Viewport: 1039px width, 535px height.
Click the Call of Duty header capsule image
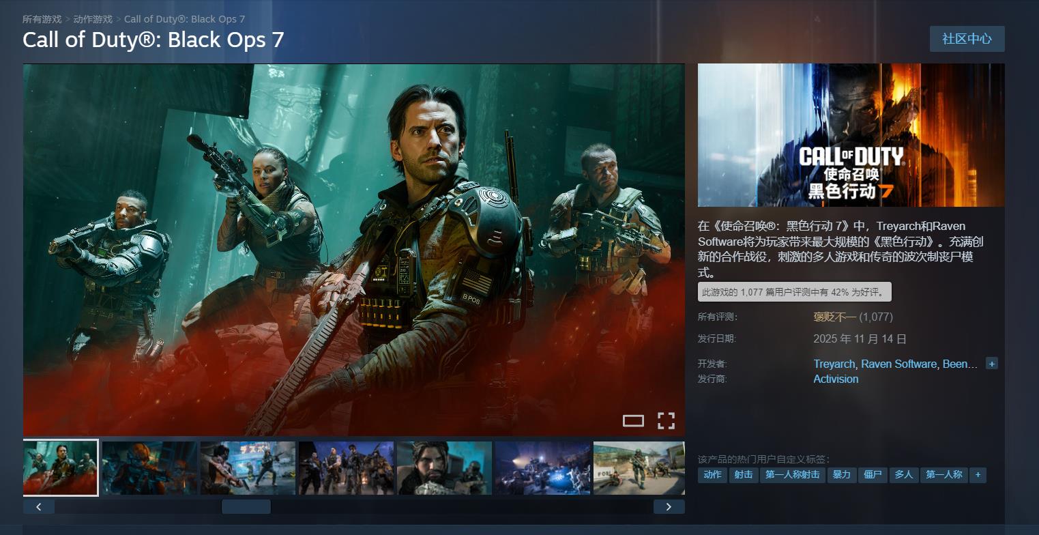click(x=851, y=135)
